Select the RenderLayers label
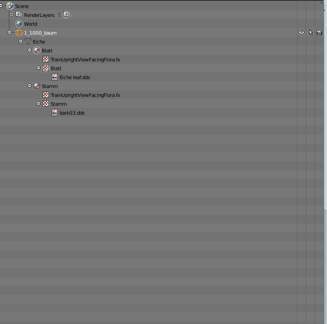Screen dimensions: 327x324 pyautogui.click(x=39, y=15)
